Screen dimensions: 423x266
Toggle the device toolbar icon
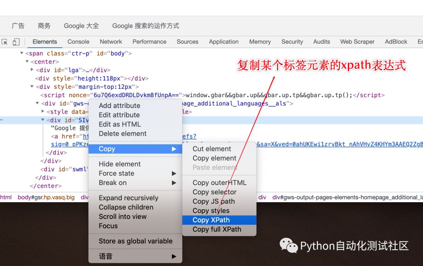tap(16, 42)
